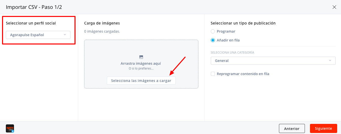Click the Arrastra imágenes aquí drop zone
341x134 pixels.
pyautogui.click(x=141, y=64)
